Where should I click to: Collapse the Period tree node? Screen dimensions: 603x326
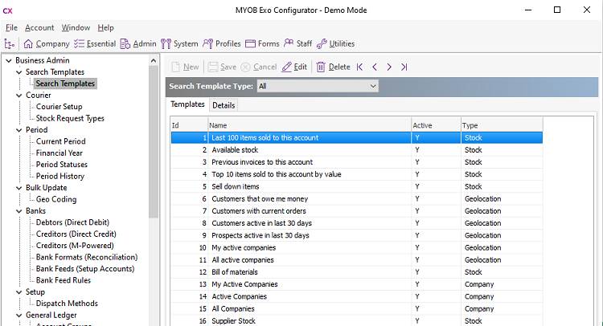(x=18, y=130)
